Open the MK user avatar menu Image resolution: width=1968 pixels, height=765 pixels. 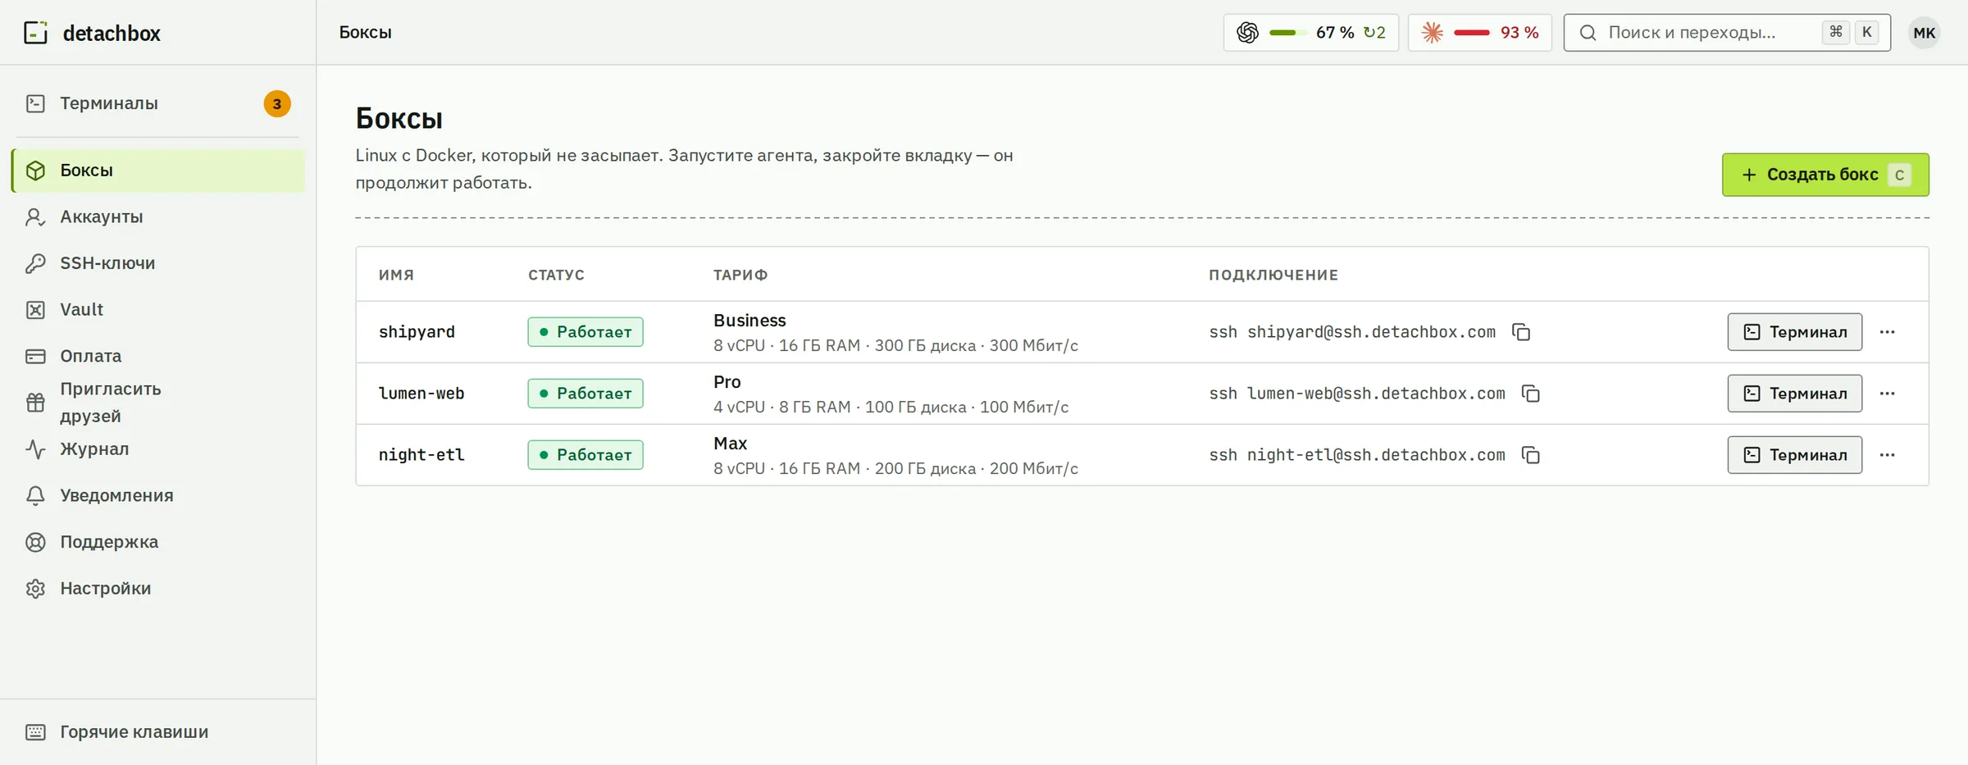(x=1924, y=33)
